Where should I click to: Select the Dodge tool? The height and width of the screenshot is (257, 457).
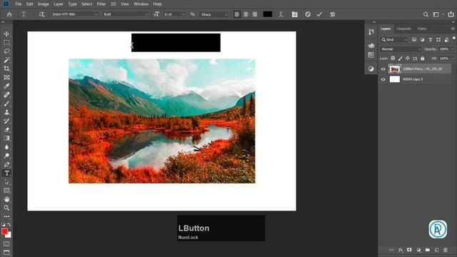coord(6,156)
